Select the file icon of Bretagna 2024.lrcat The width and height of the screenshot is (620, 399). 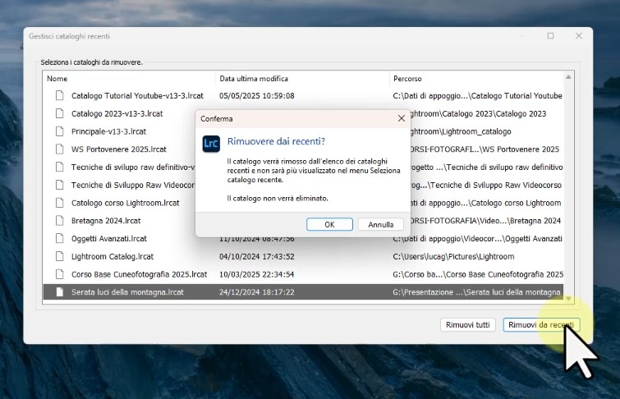pos(60,221)
